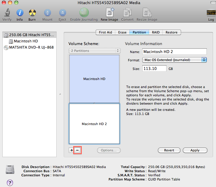Click the 'SATA' connection bus value
216x187 pixels.
pyautogui.click(x=57, y=171)
